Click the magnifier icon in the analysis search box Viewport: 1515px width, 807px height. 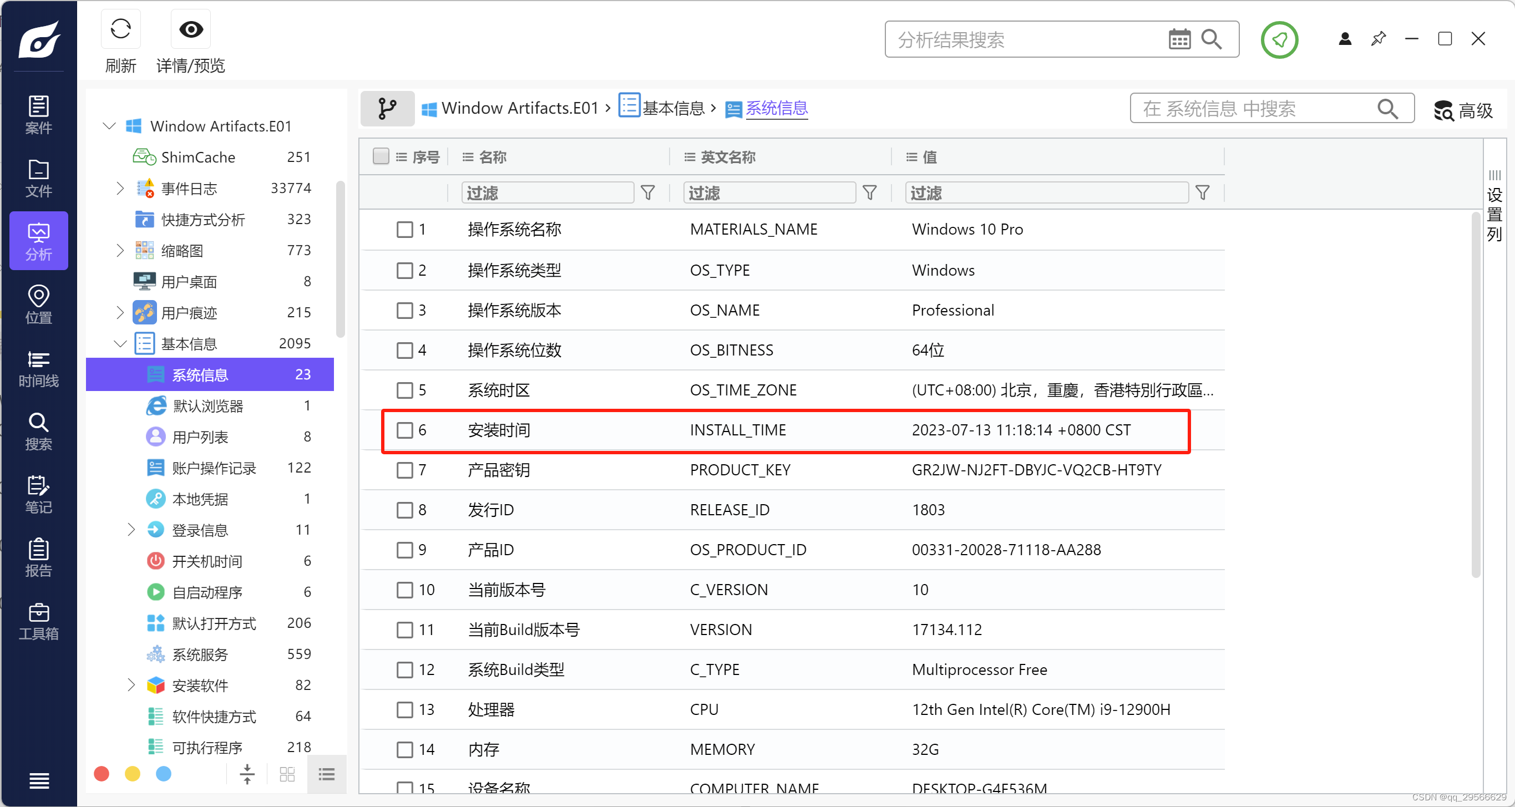pos(1211,39)
